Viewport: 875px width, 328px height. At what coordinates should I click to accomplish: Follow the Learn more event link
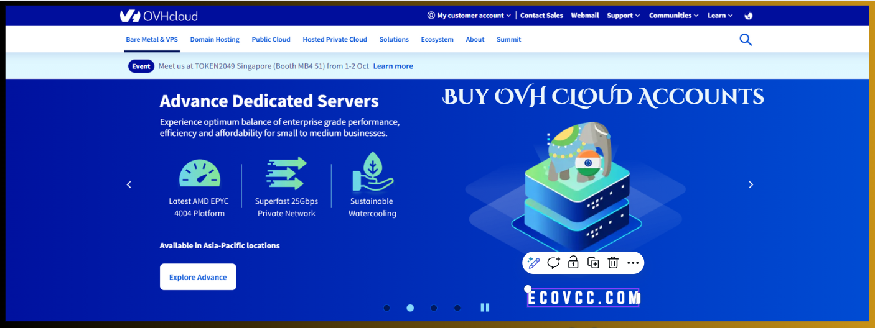tap(393, 66)
